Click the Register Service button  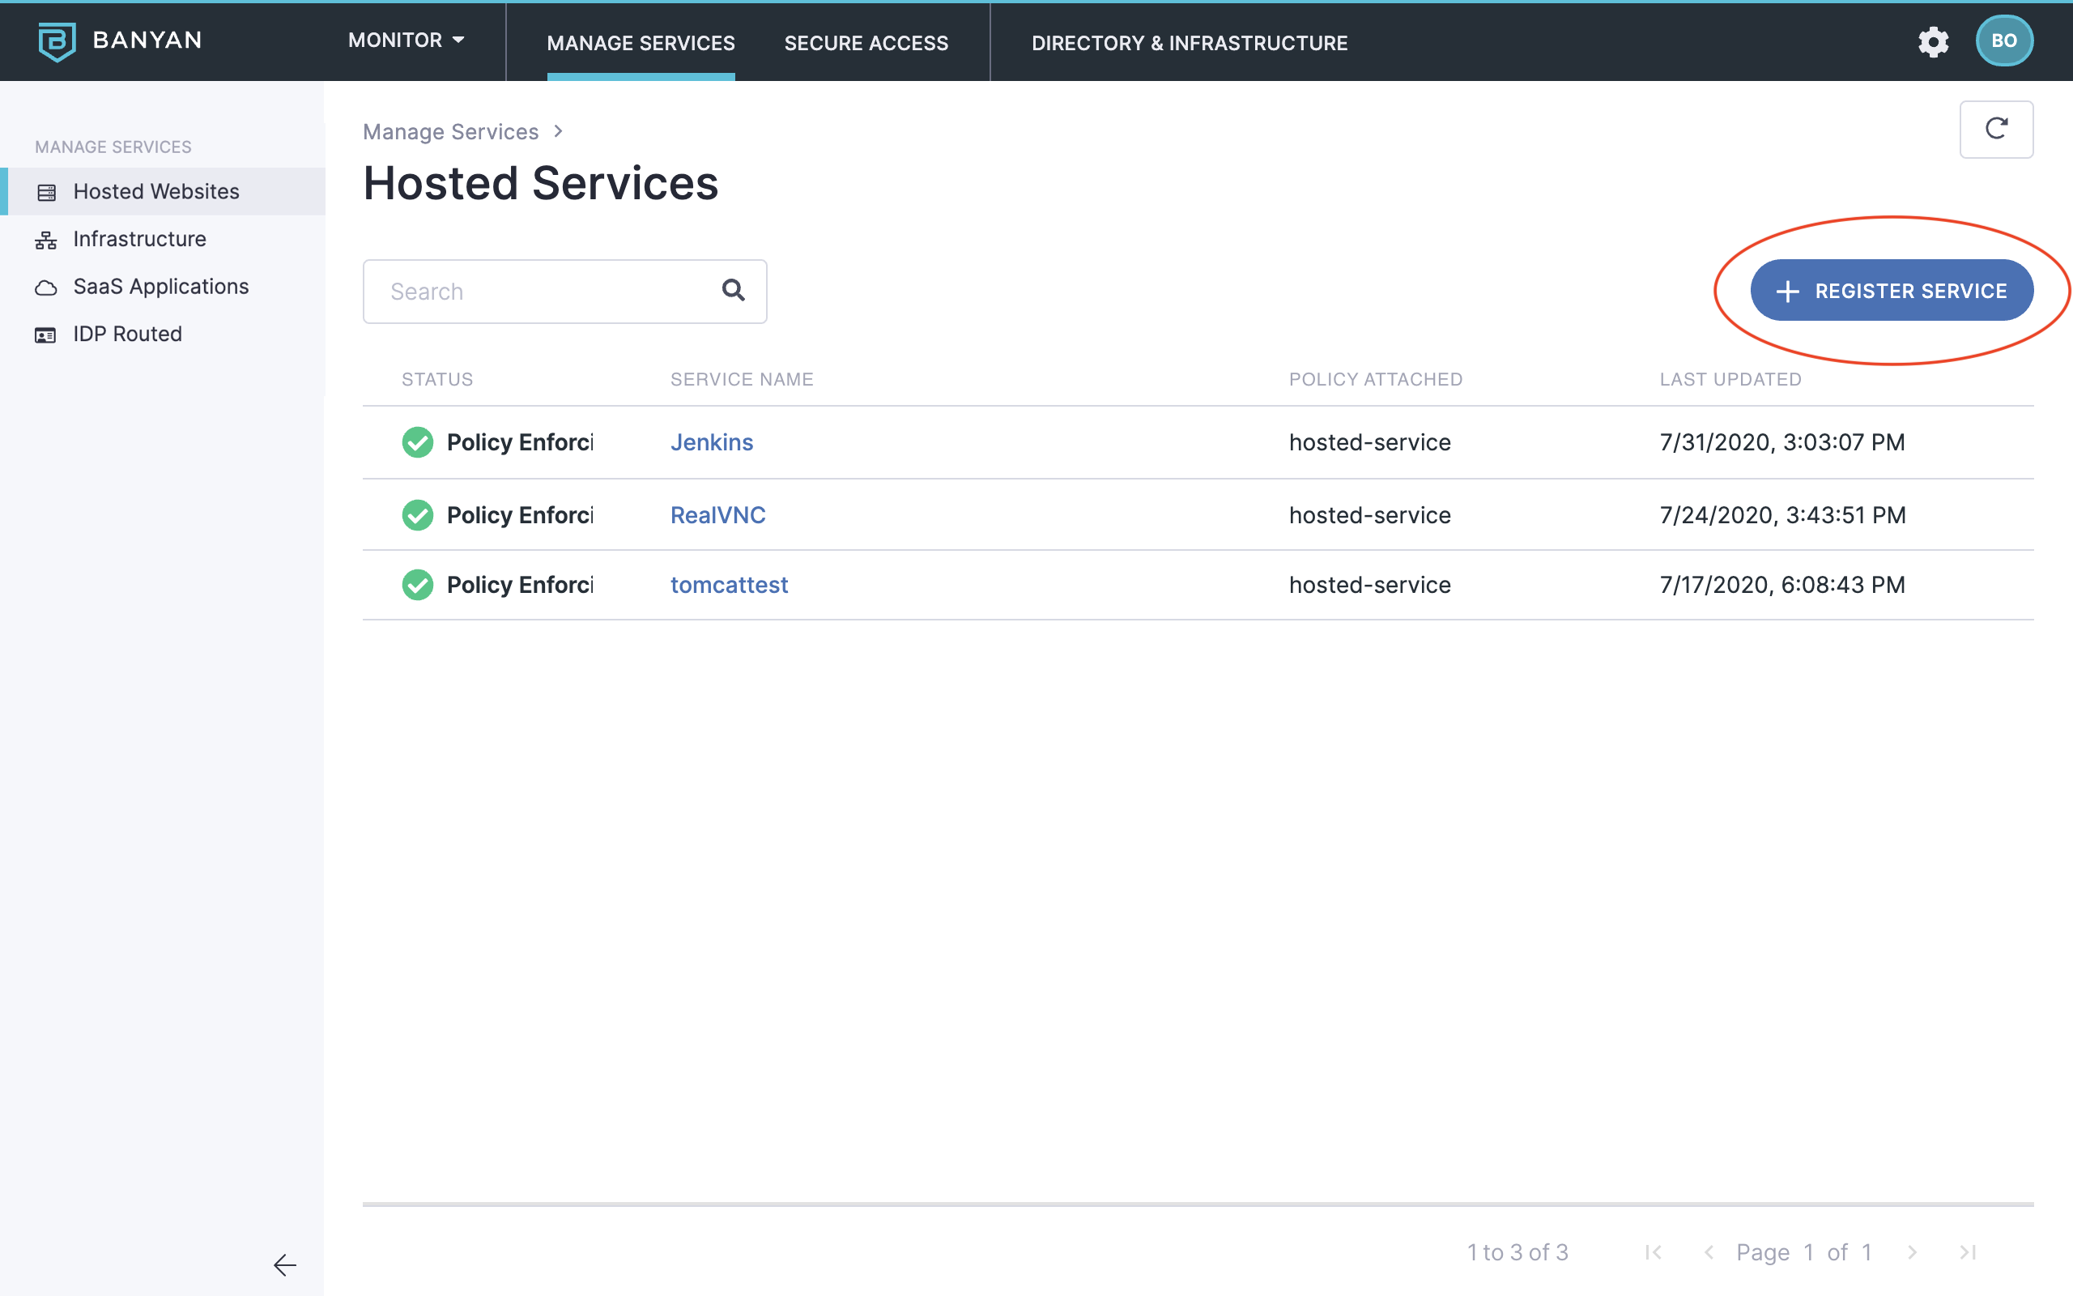tap(1892, 291)
